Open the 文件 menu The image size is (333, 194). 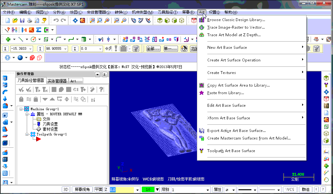pos(9,12)
